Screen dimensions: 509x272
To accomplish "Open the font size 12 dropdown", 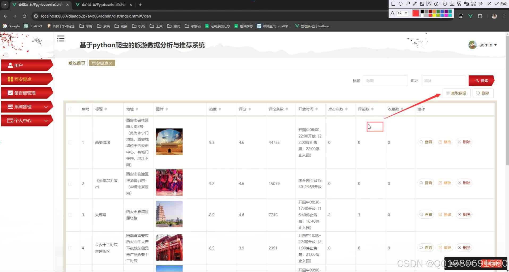I will 402,13.
